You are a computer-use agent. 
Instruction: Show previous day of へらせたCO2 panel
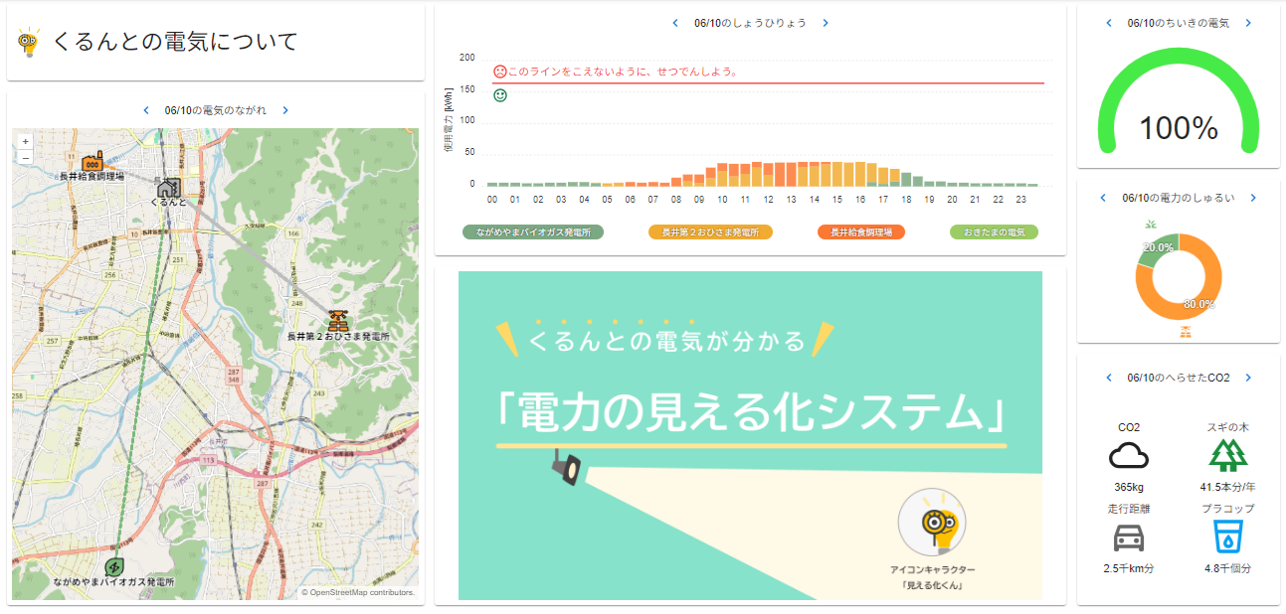coord(1109,378)
